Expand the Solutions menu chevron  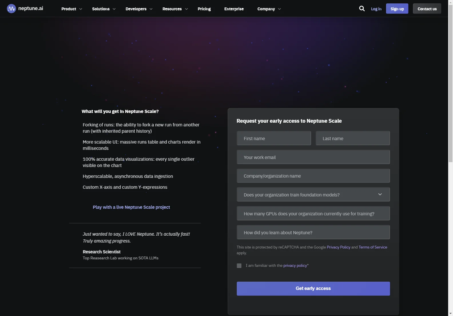[x=114, y=9]
